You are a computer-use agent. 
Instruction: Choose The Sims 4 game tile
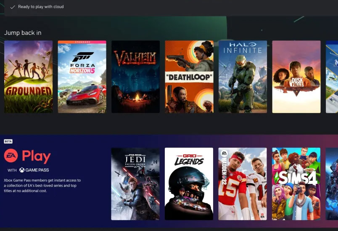[296, 184]
